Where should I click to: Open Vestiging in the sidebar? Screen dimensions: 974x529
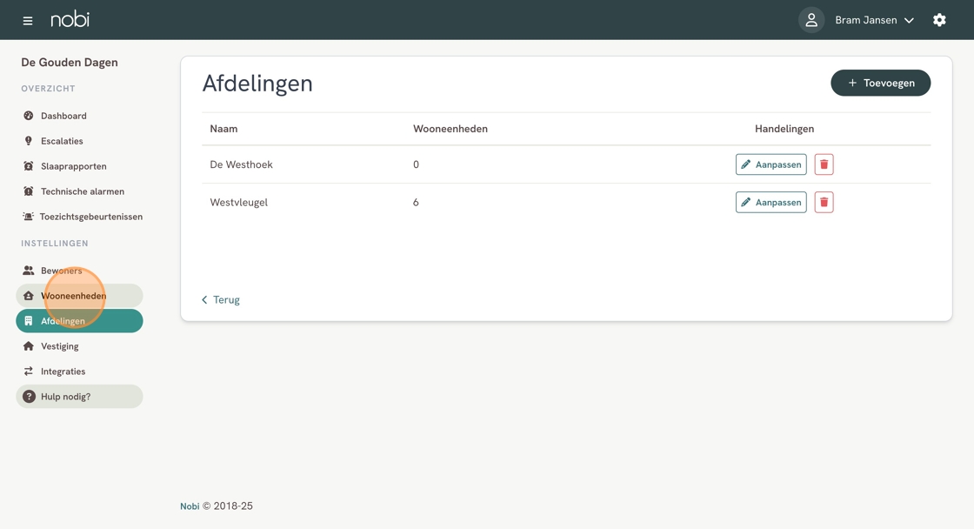coord(59,346)
